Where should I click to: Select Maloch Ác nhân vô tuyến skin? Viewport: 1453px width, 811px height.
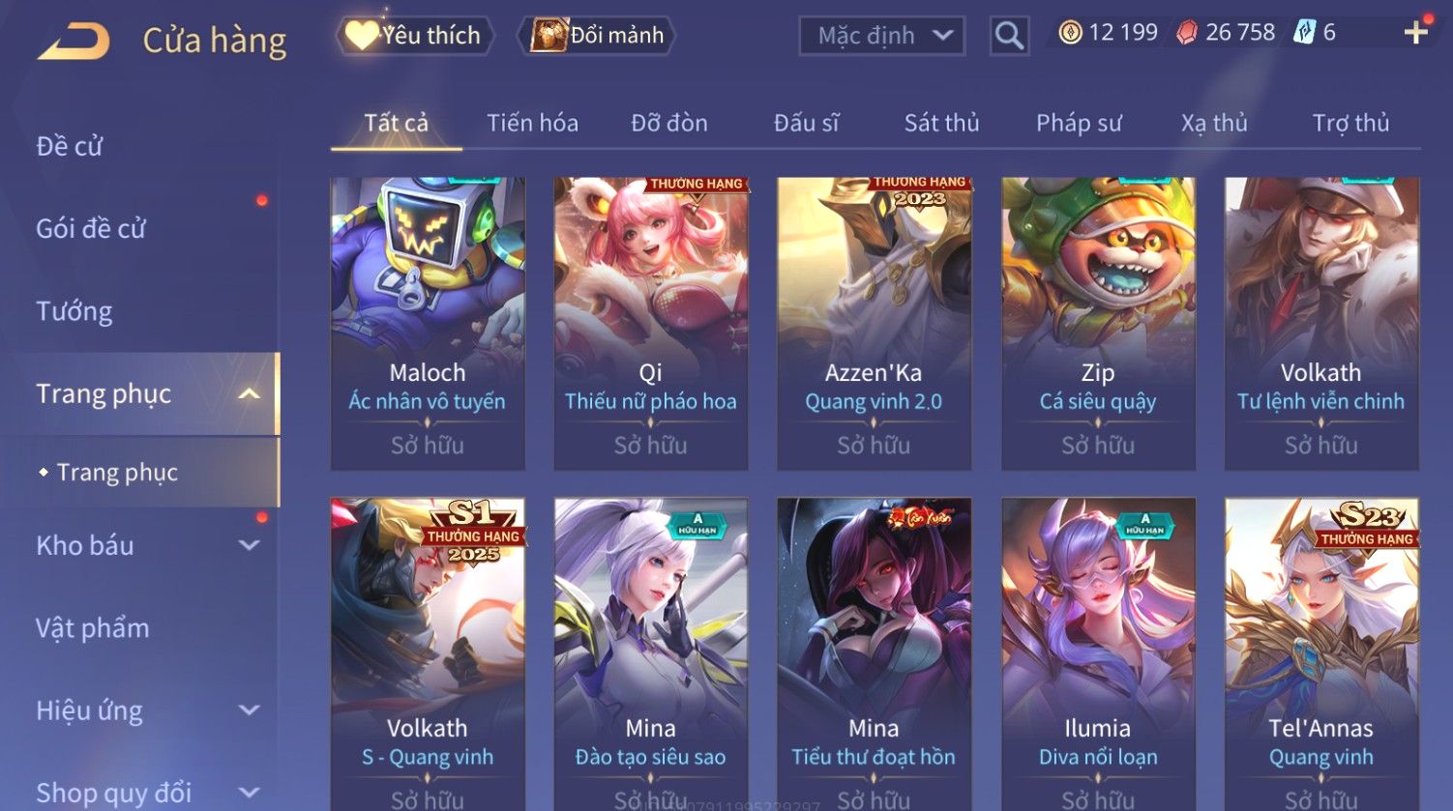[x=428, y=323]
